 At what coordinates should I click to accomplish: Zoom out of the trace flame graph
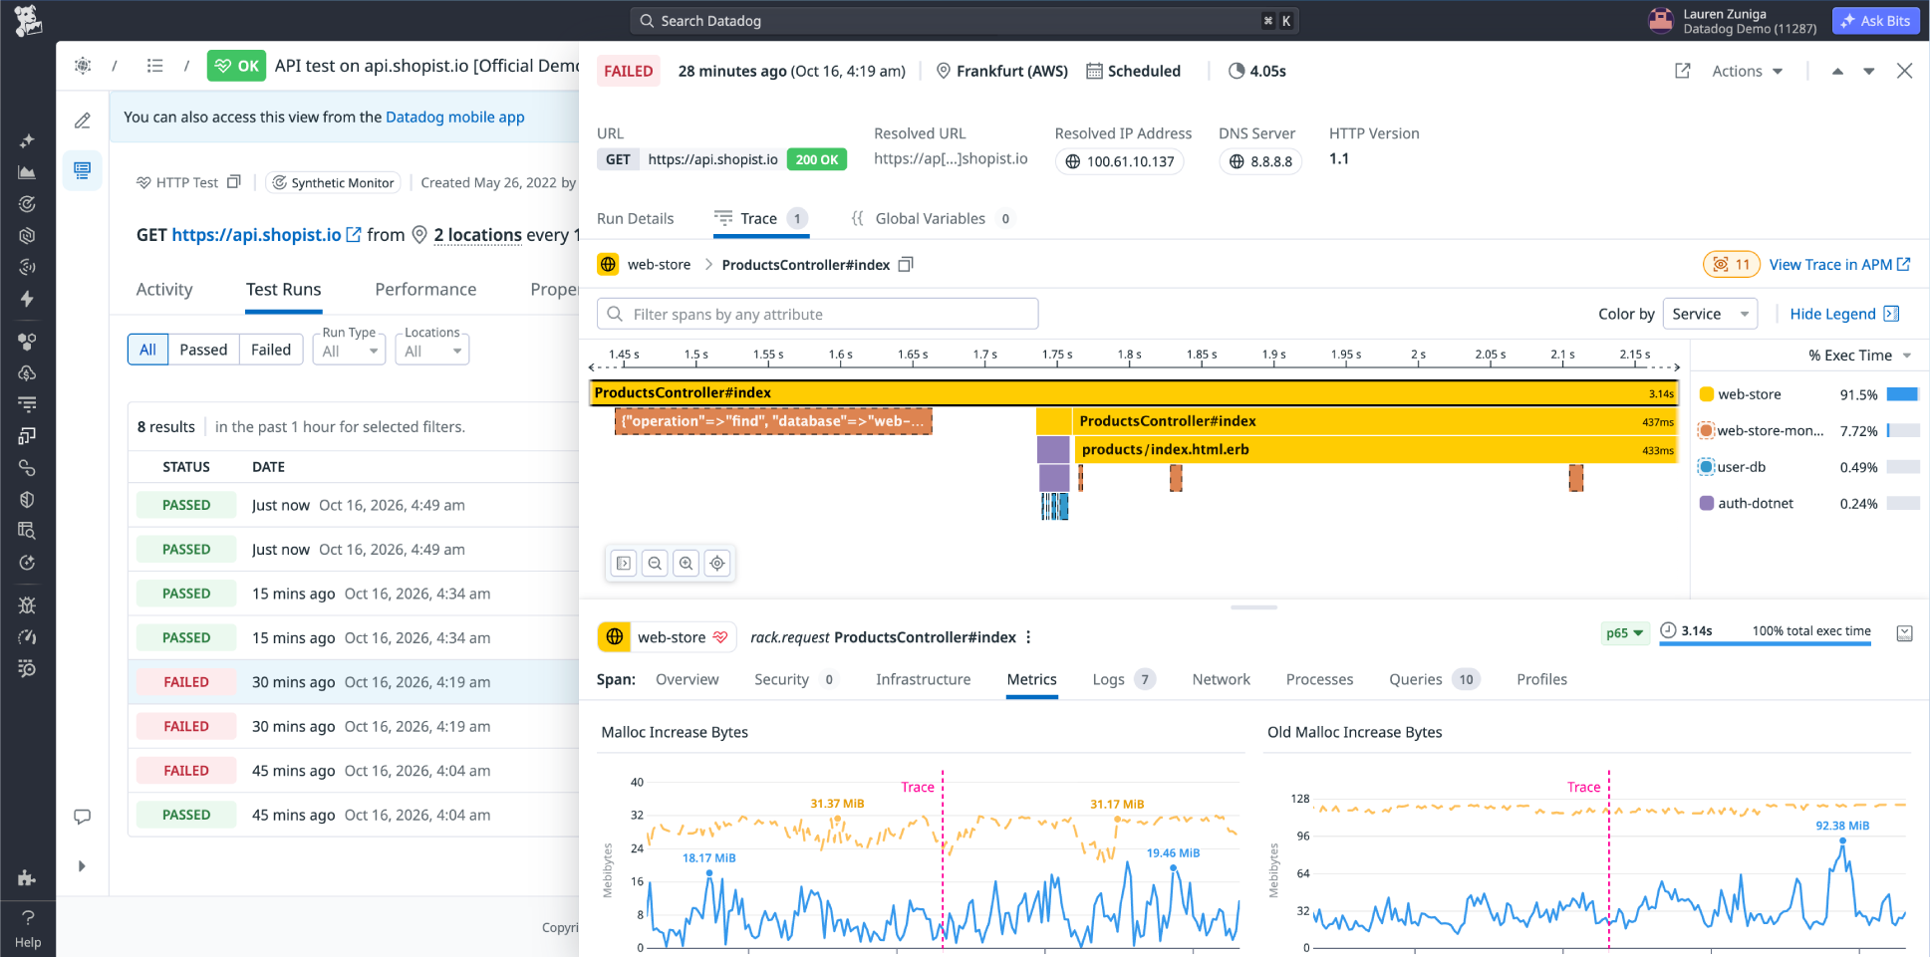pyautogui.click(x=655, y=564)
